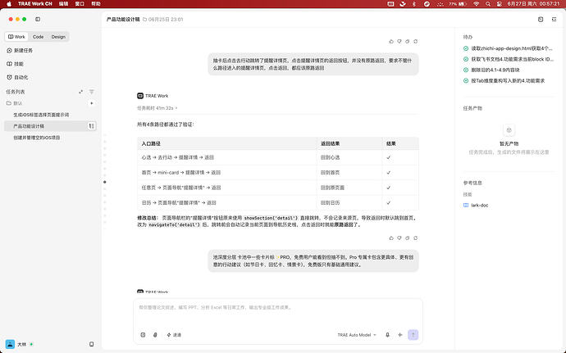Thumbs up the top message
Viewport: 566px width, 353px height.
pos(391,42)
